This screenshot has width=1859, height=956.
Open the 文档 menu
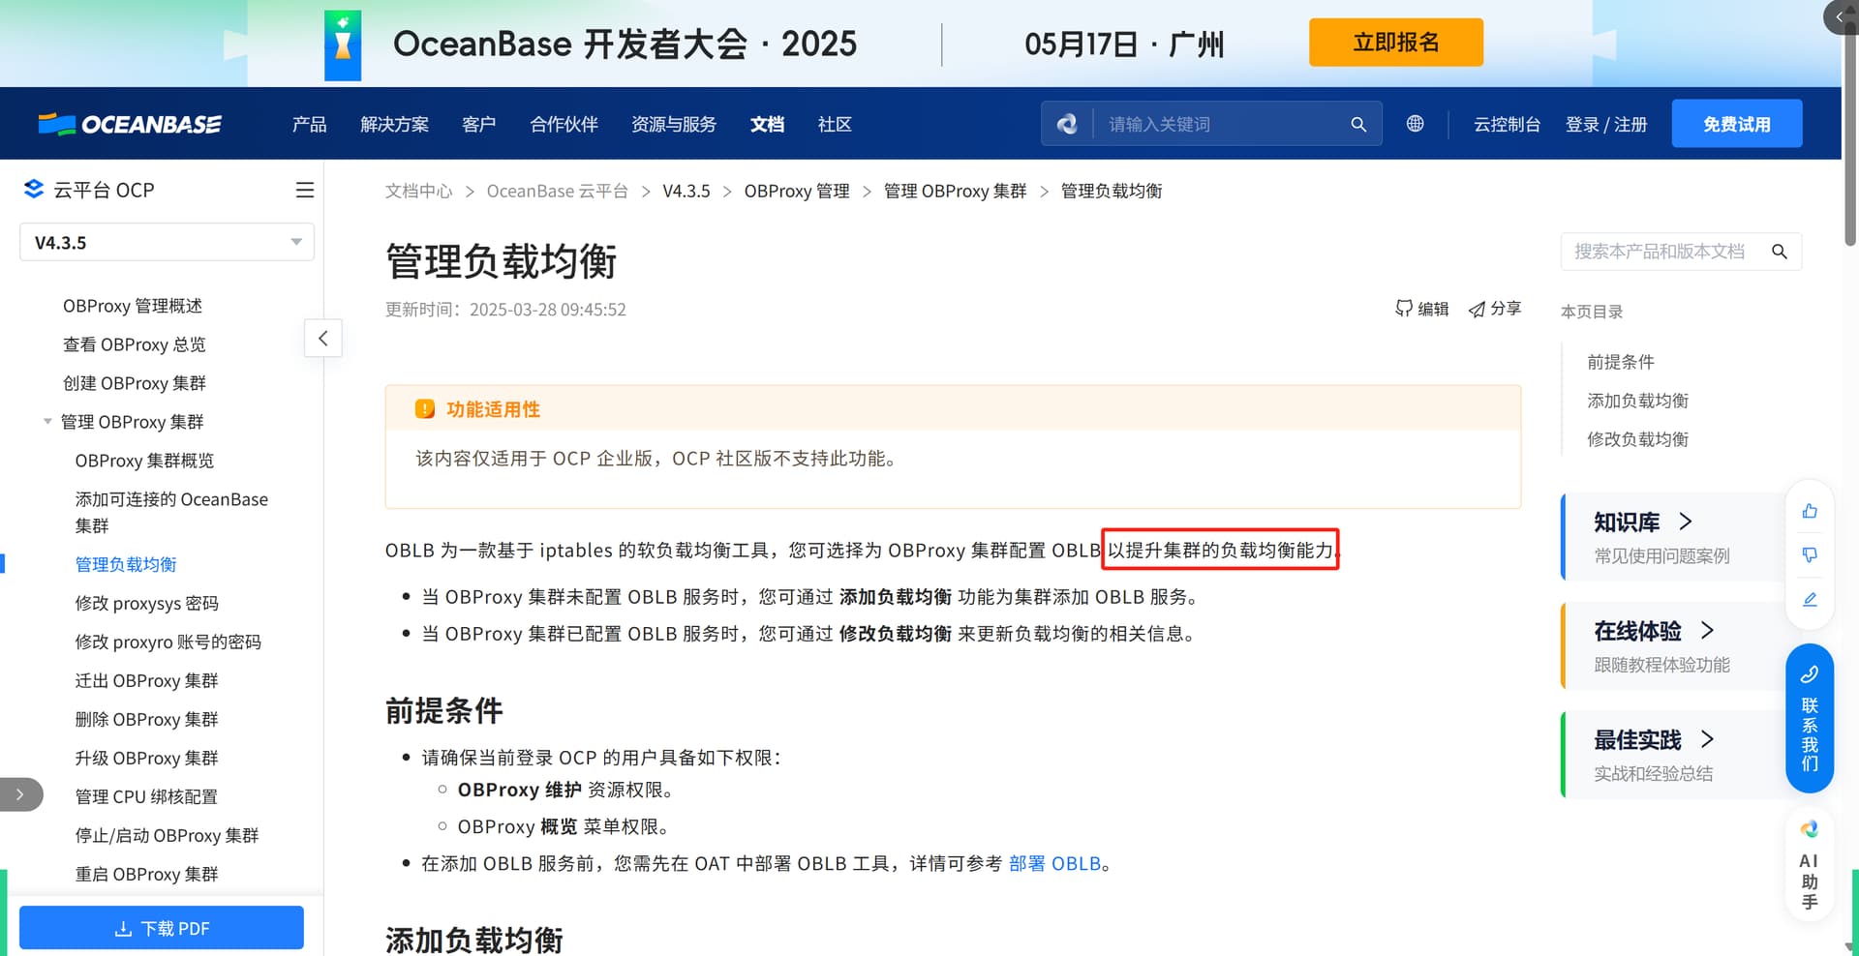pyautogui.click(x=767, y=124)
